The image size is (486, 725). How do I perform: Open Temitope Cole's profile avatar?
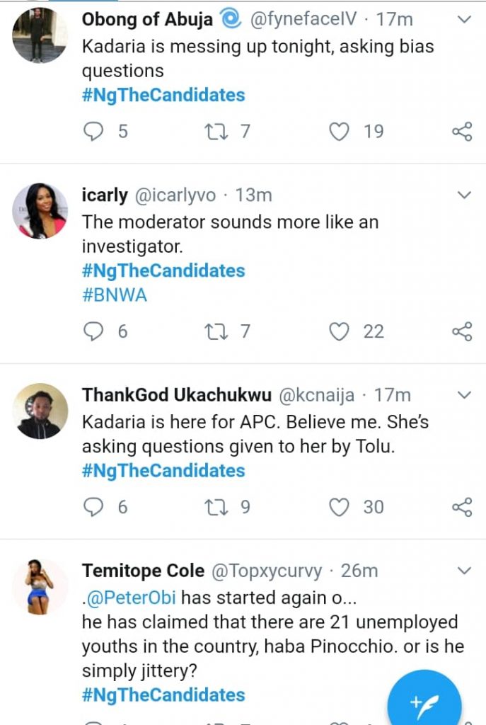pyautogui.click(x=41, y=586)
